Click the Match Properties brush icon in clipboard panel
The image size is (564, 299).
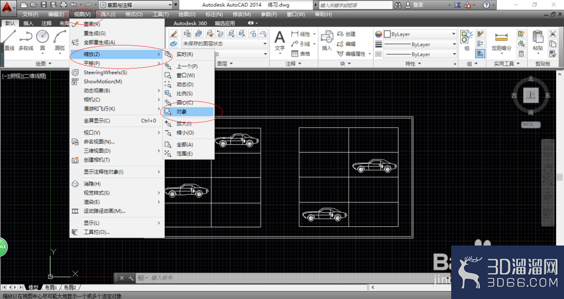click(553, 53)
